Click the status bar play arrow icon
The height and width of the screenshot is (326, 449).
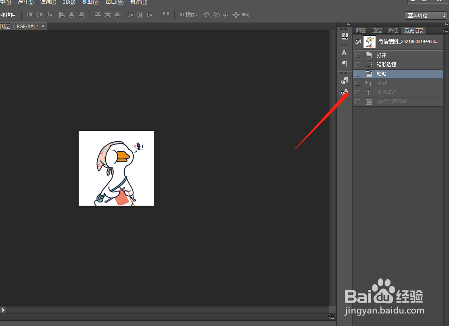click(x=4, y=310)
